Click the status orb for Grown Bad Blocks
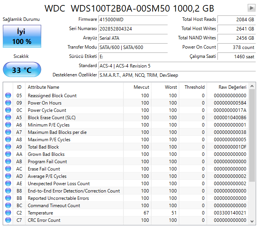The image size is (258, 228). pos(8,154)
